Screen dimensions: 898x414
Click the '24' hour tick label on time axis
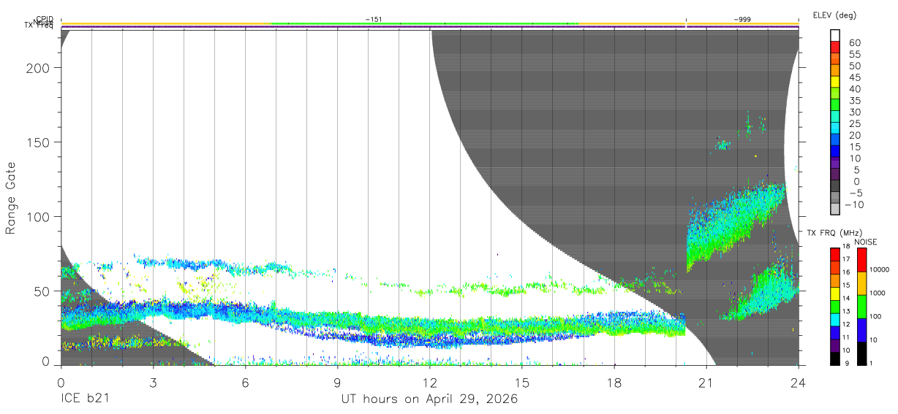[799, 382]
